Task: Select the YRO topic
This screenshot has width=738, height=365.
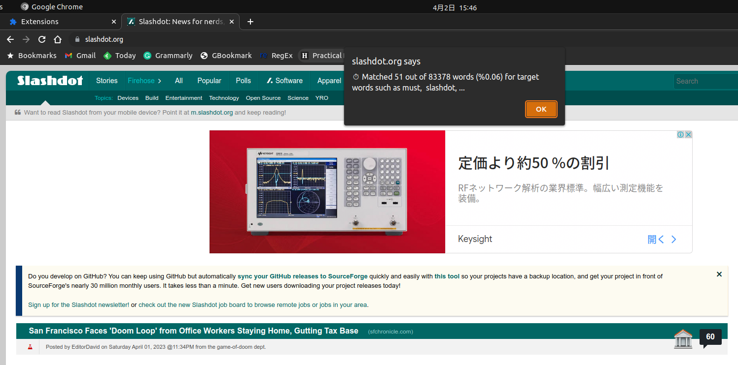Action: 322,98
